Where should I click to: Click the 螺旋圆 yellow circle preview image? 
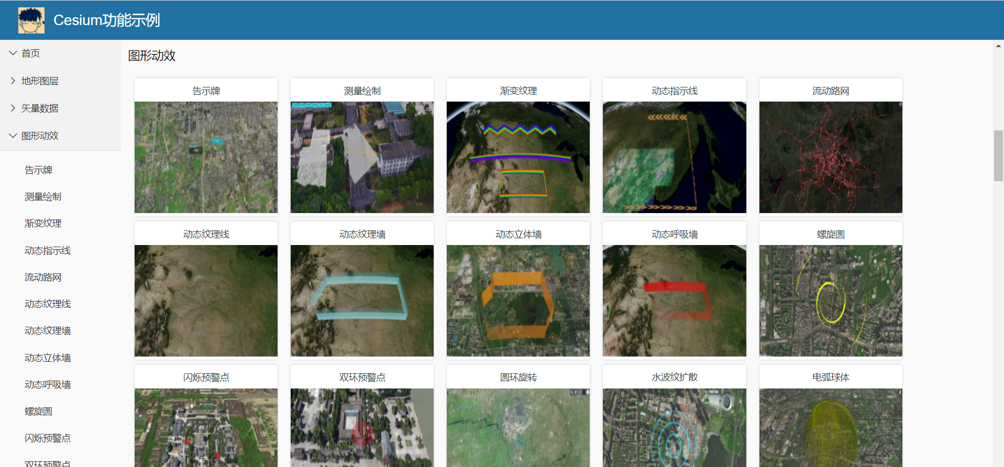(831, 301)
